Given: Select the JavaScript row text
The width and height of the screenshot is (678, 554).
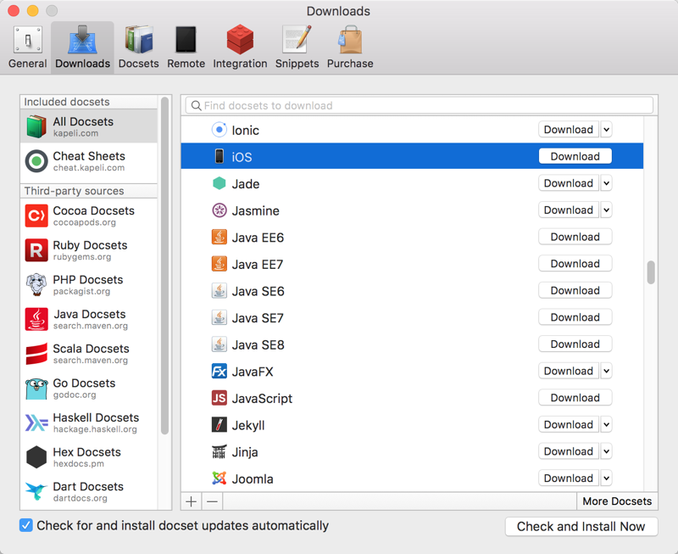Looking at the screenshot, I should [262, 398].
